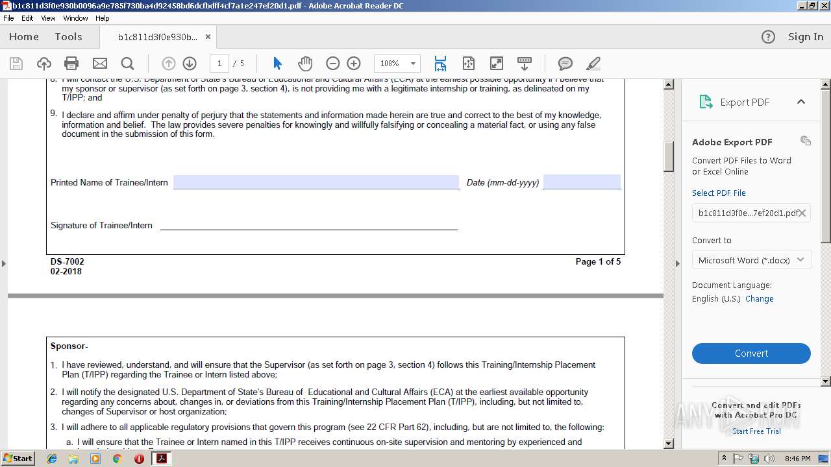Zoom in with the plus icon
Screen dimensions: 831x467
(x=354, y=64)
